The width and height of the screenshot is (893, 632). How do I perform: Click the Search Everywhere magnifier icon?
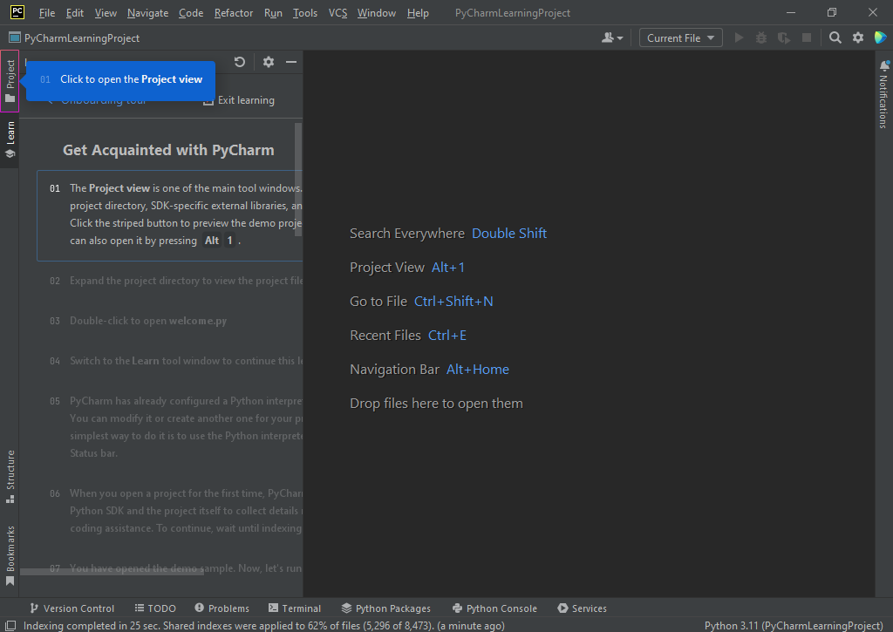click(x=835, y=37)
